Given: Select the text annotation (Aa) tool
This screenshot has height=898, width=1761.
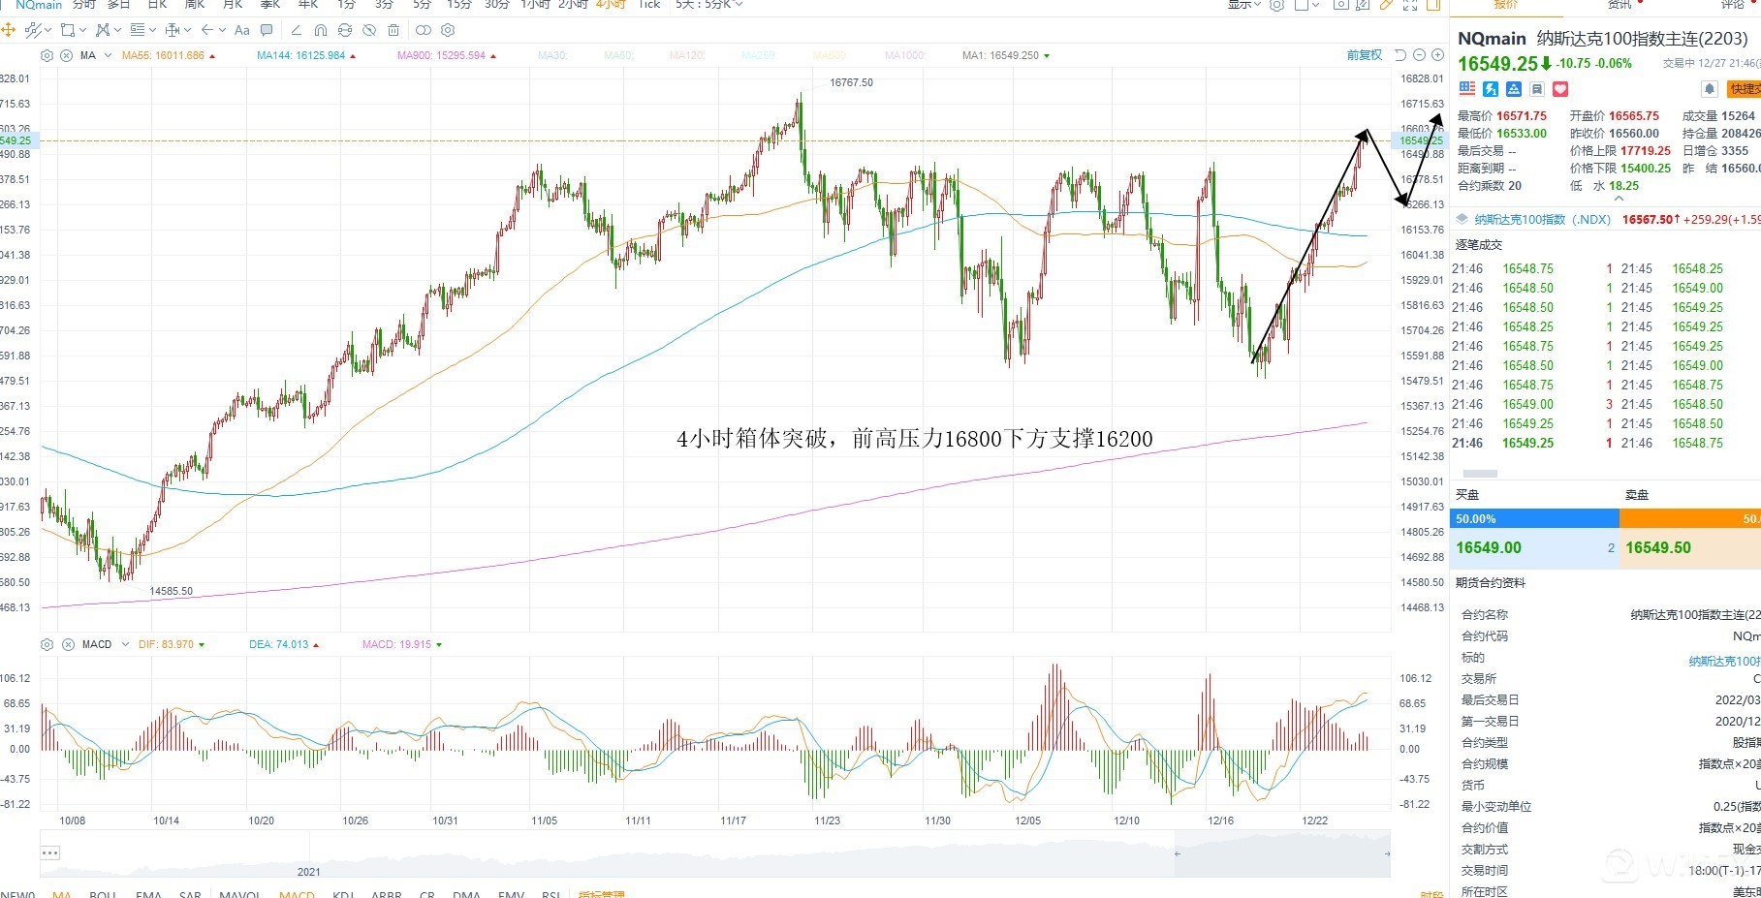Looking at the screenshot, I should click(x=242, y=30).
